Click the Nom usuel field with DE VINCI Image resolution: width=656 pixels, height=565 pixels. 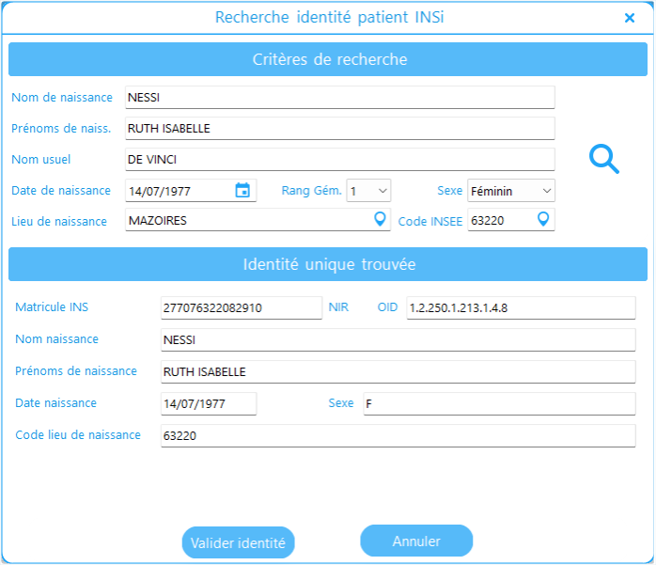tap(338, 160)
